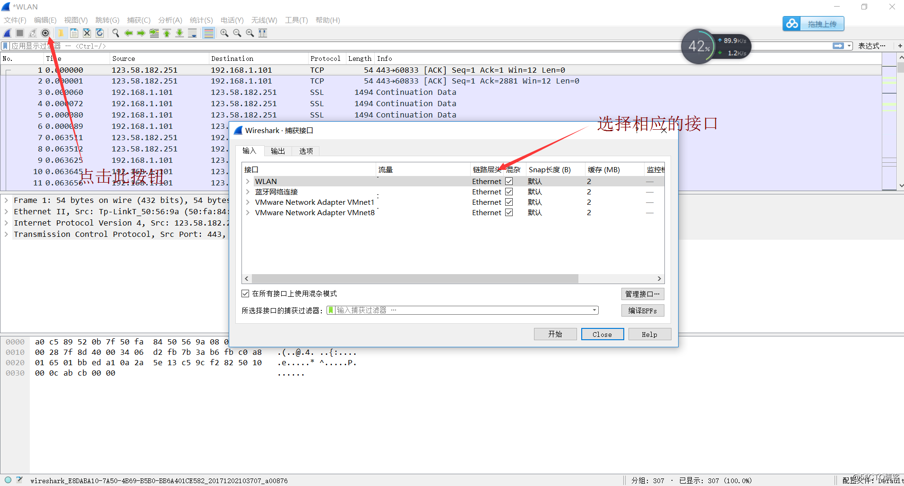
Task: Find packet magnifier icon
Action: point(115,33)
